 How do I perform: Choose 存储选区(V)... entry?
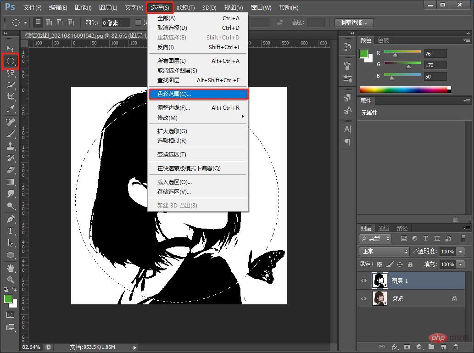coord(198,192)
